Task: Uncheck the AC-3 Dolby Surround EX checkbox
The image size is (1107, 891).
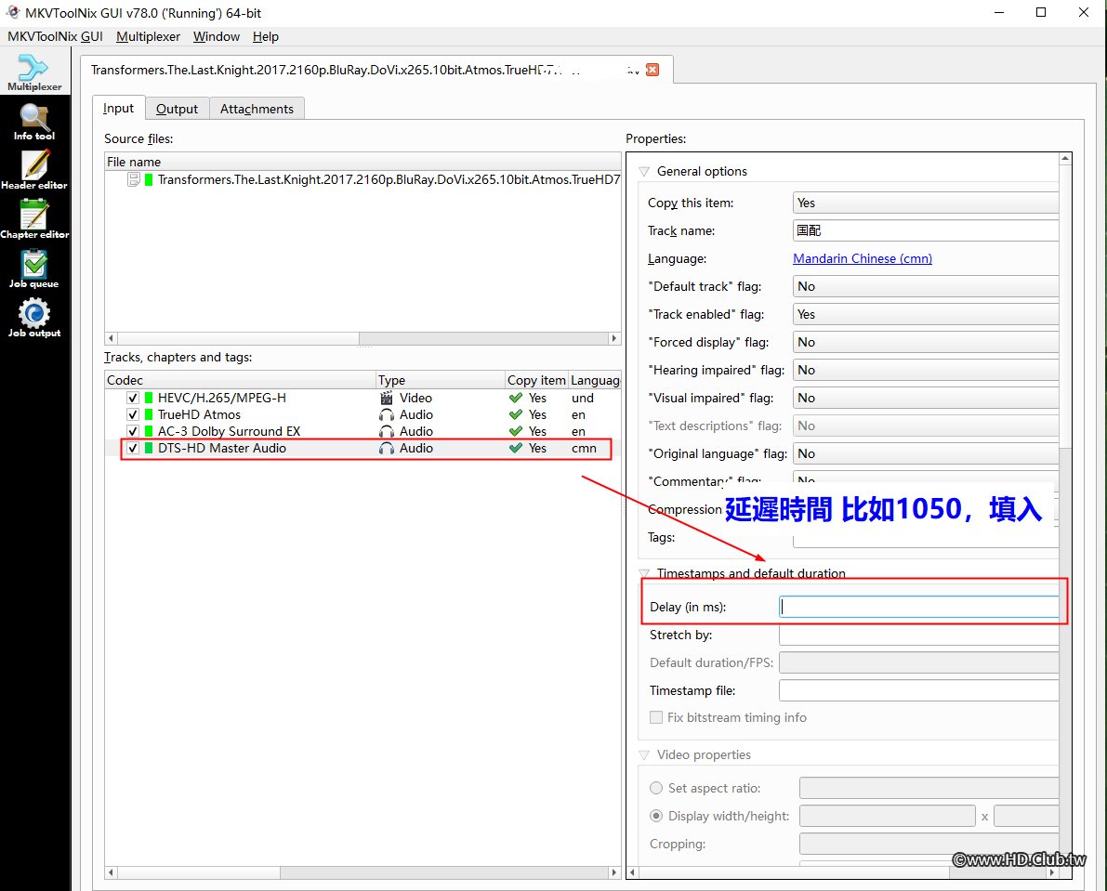Action: pyautogui.click(x=133, y=432)
